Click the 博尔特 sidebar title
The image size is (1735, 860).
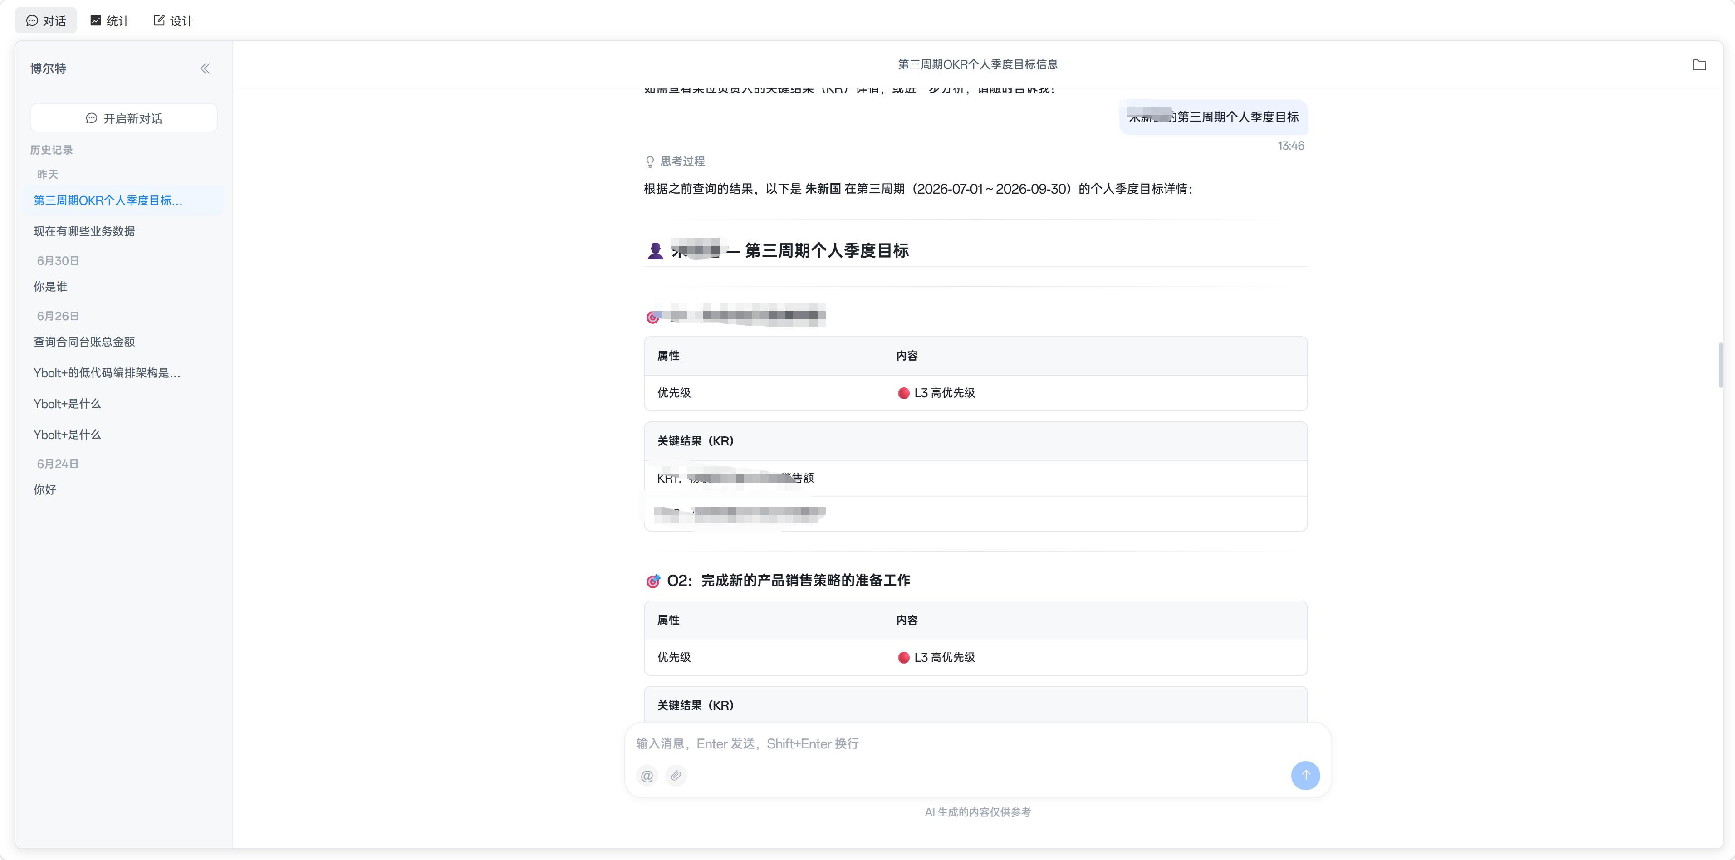pyautogui.click(x=49, y=68)
